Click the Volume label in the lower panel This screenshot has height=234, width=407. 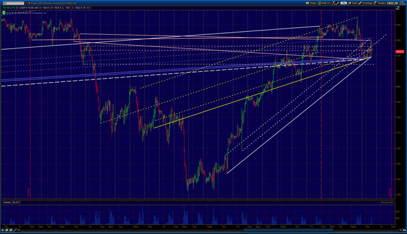coord(6,202)
